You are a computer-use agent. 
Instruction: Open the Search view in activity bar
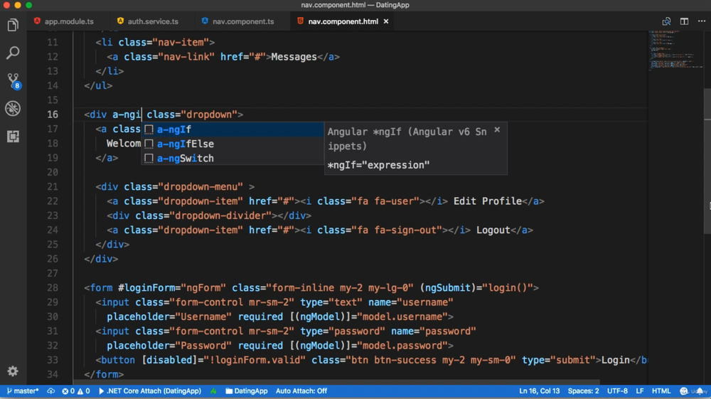tap(13, 53)
